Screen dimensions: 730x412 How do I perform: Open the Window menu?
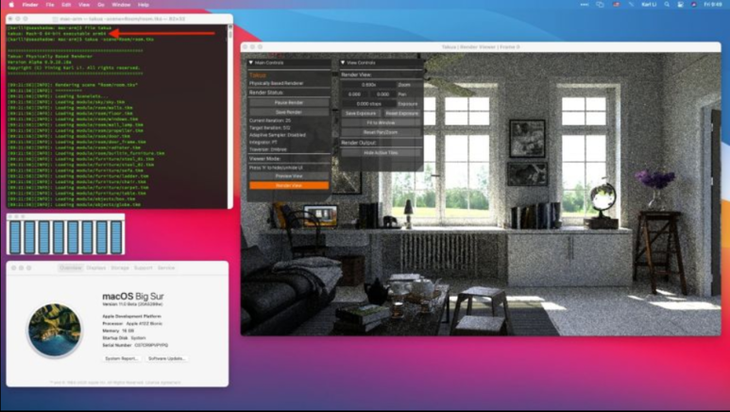[x=121, y=5]
